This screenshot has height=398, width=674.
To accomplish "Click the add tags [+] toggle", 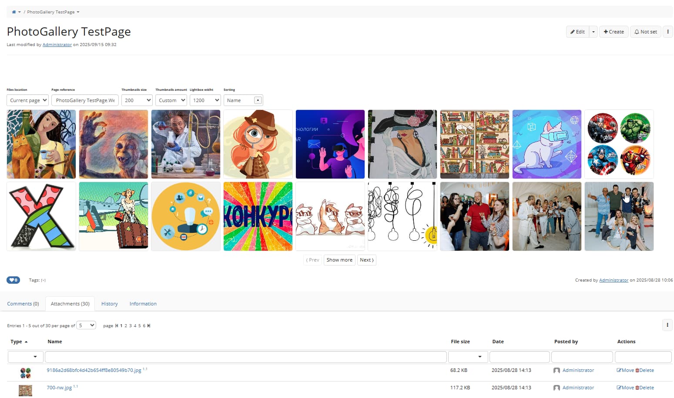I will pyautogui.click(x=43, y=280).
